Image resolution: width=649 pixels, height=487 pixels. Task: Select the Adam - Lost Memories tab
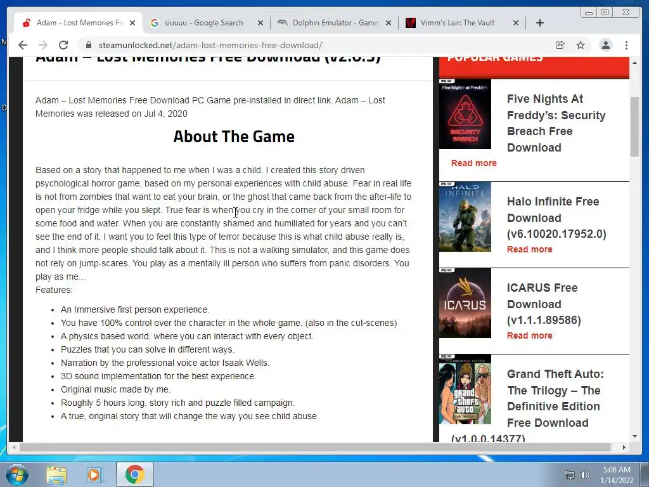point(80,23)
